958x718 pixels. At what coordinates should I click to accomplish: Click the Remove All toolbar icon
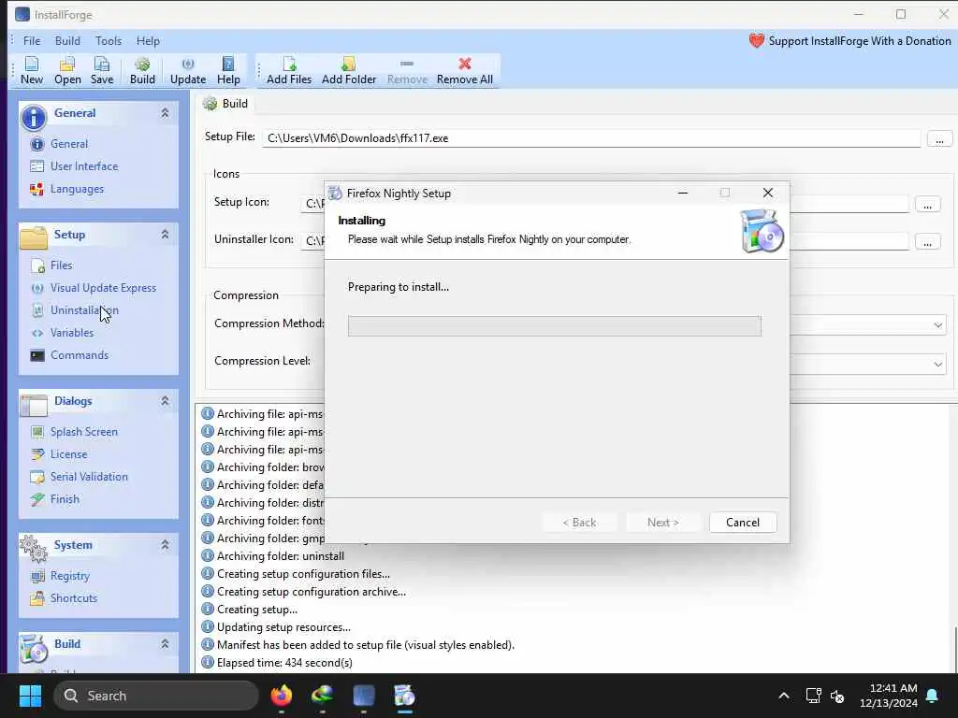465,70
